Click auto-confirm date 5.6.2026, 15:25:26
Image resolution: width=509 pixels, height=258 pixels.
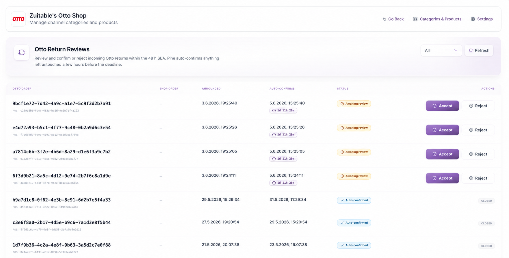coord(287,127)
